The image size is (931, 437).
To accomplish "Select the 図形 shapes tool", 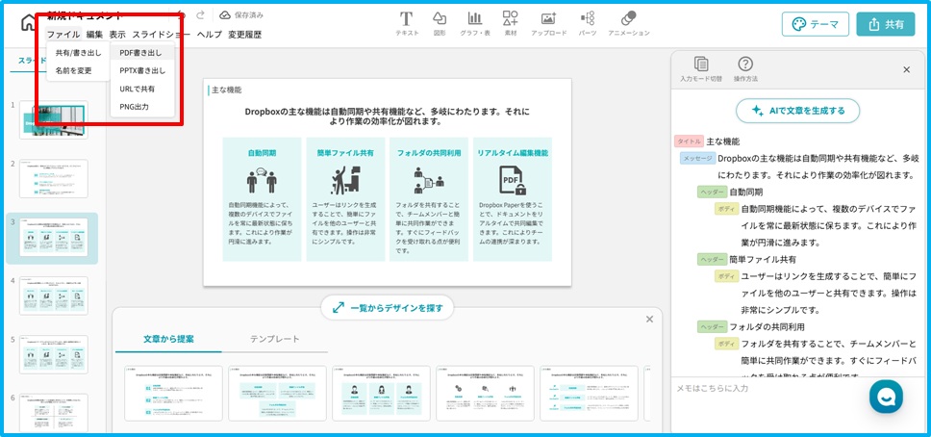I will tap(440, 24).
